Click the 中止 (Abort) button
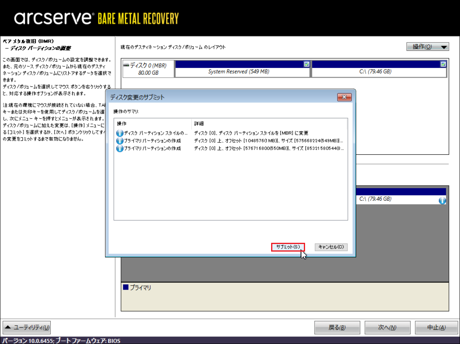Viewport: 460px width, 344px height. pyautogui.click(x=436, y=328)
